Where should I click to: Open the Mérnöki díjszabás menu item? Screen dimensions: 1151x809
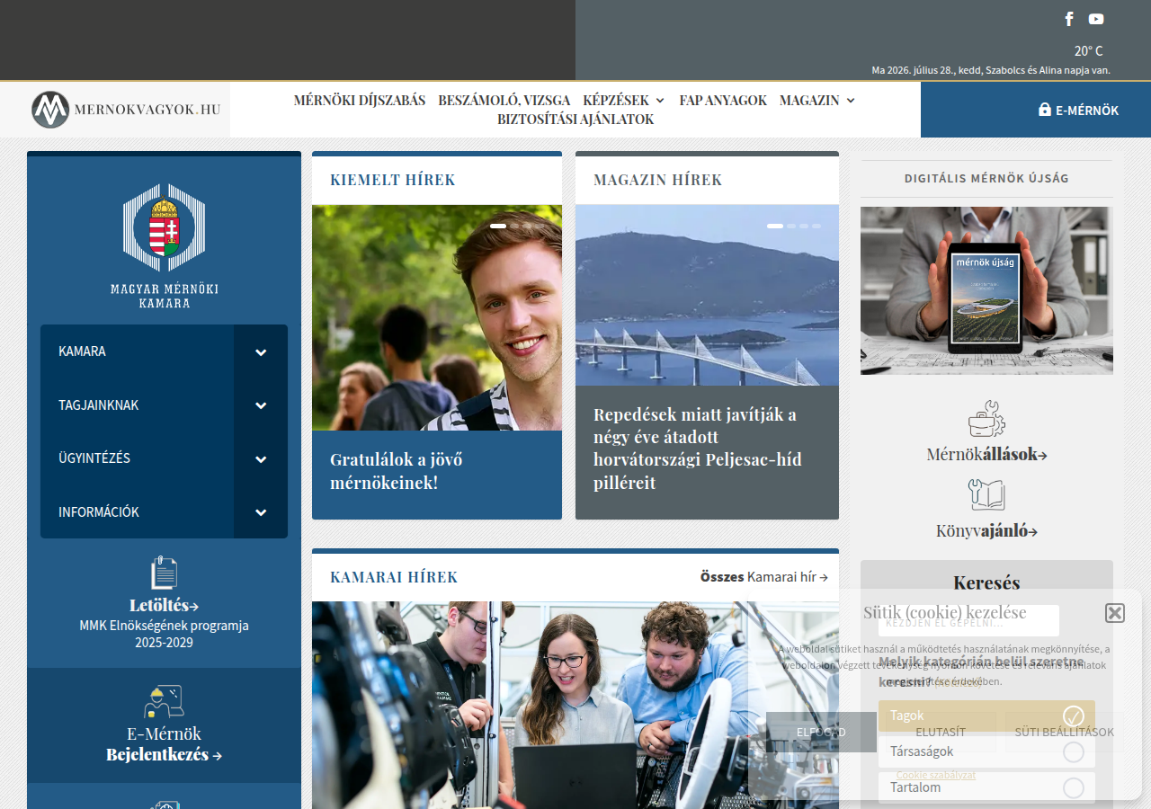click(360, 101)
